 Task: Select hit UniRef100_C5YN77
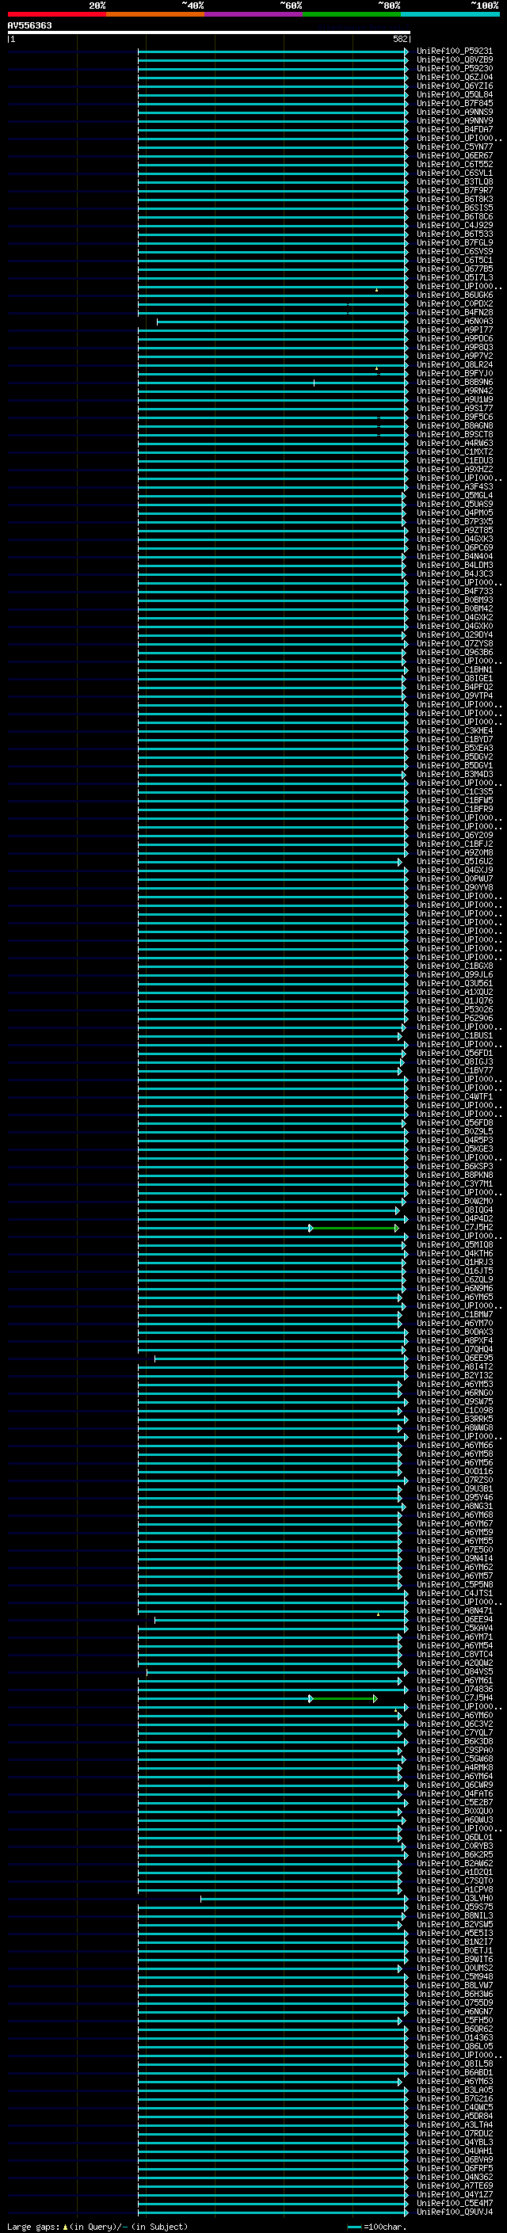point(454,147)
